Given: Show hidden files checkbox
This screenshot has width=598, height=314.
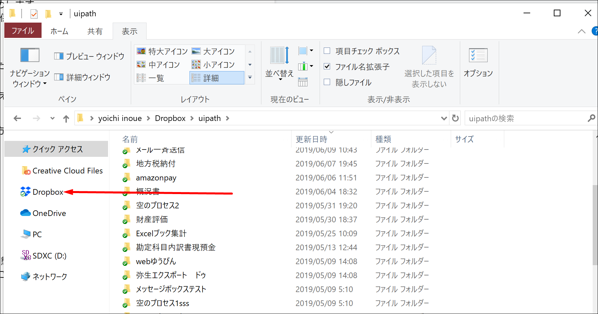Looking at the screenshot, I should click(x=327, y=82).
